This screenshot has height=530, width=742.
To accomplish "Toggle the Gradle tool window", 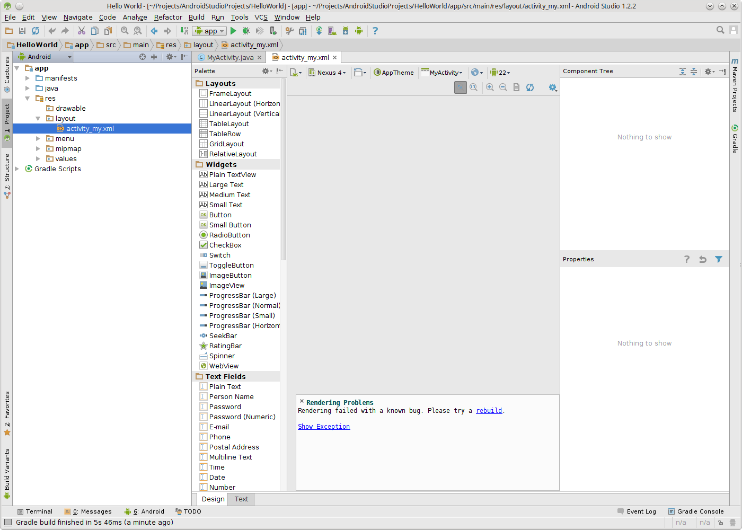I will click(x=735, y=139).
